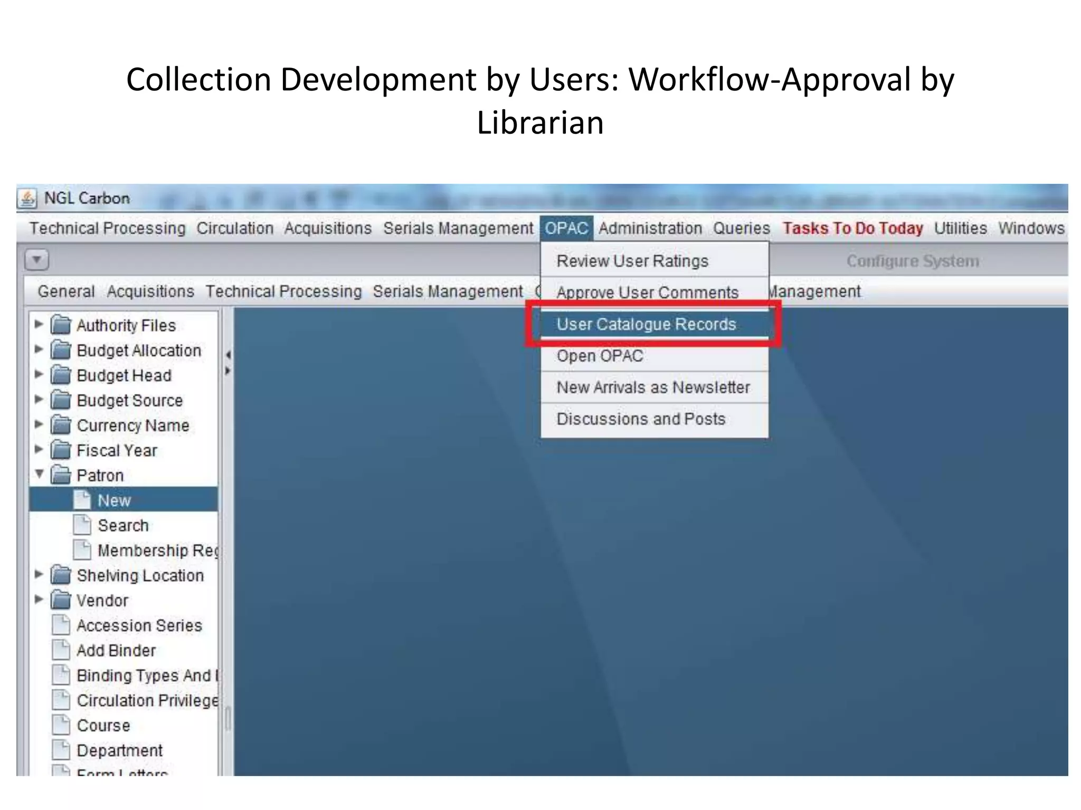Click the Budget Allocation folder icon
This screenshot has width=1081, height=810.
pyautogui.click(x=61, y=350)
